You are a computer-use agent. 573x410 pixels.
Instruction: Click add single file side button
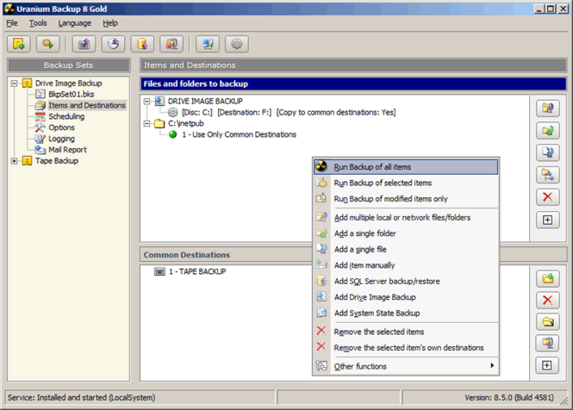tap(547, 152)
